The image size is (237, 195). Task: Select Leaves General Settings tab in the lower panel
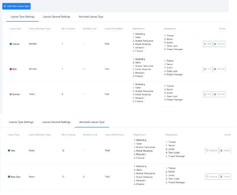(56, 122)
